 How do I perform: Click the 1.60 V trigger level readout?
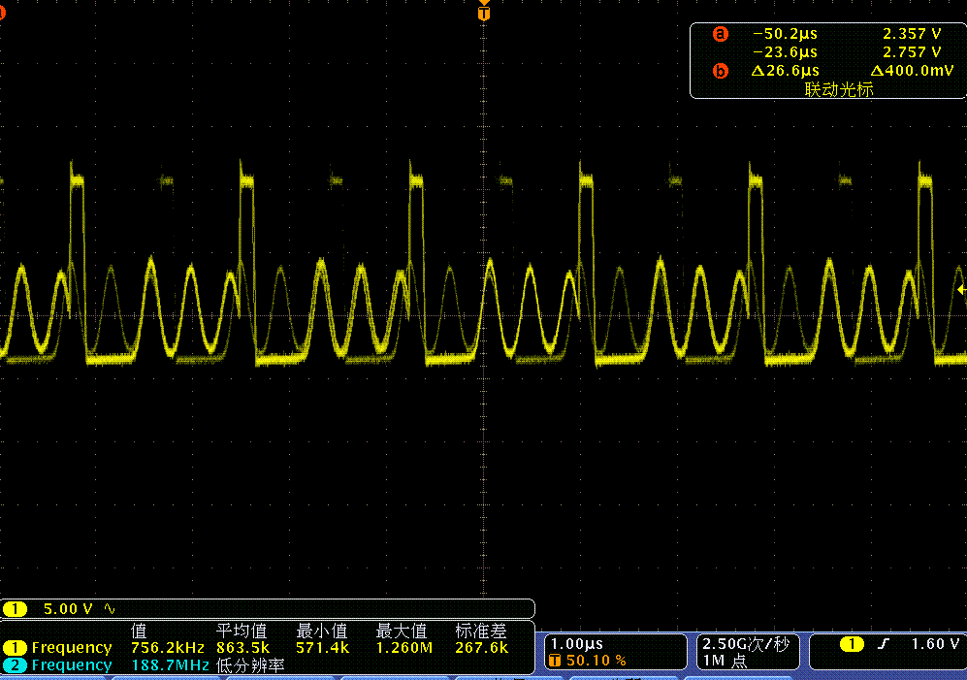pos(936,644)
